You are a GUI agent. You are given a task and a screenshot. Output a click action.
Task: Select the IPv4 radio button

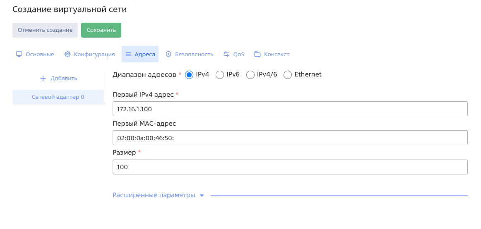point(189,75)
